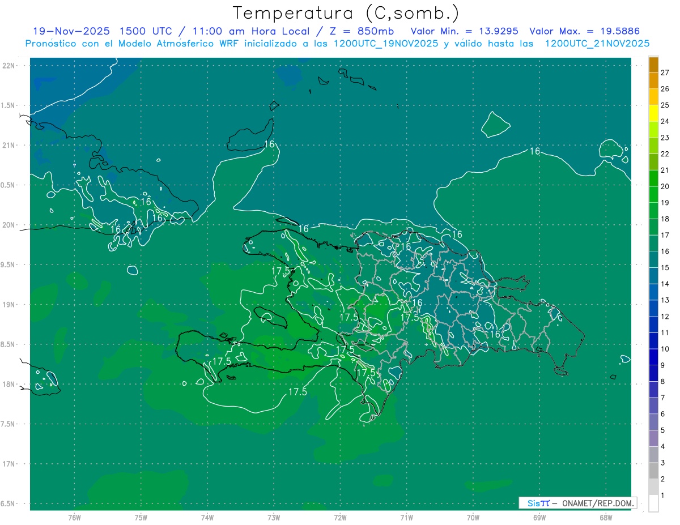
Task: Click the Temperatura (C,somb.) title
Action: click(x=346, y=13)
